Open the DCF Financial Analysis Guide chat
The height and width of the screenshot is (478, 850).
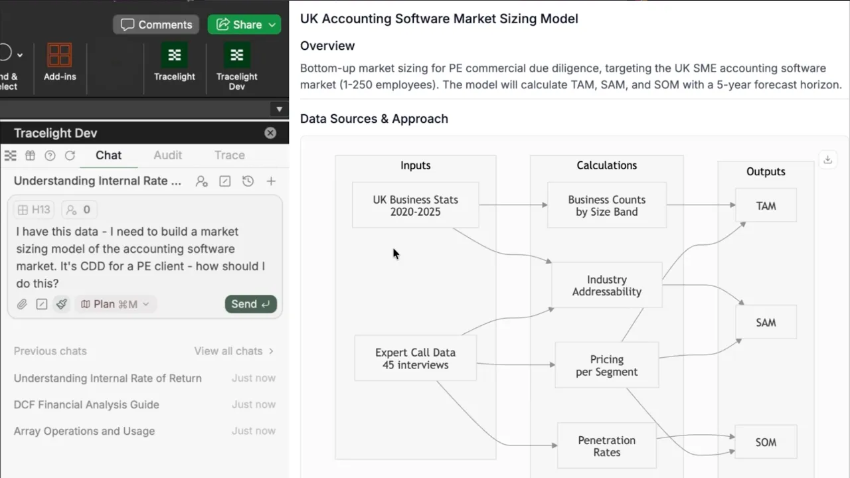[86, 404]
